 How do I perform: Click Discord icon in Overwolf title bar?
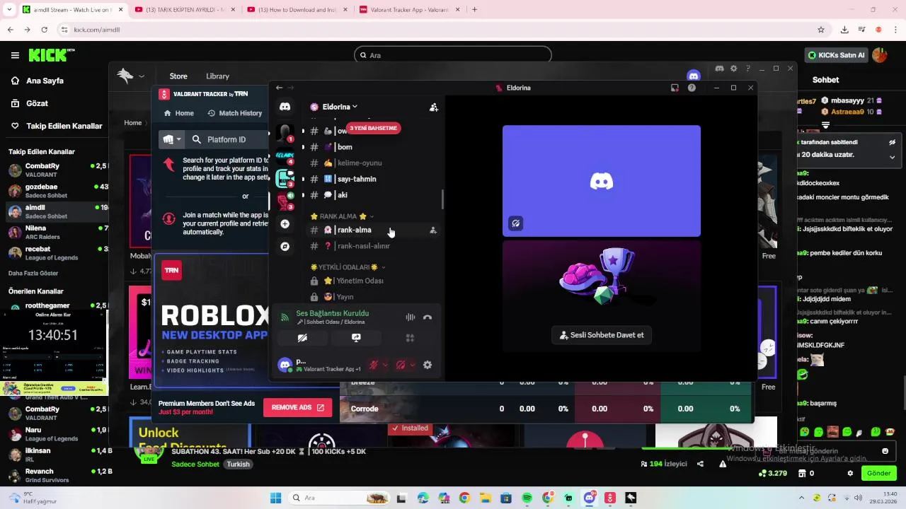(719, 69)
